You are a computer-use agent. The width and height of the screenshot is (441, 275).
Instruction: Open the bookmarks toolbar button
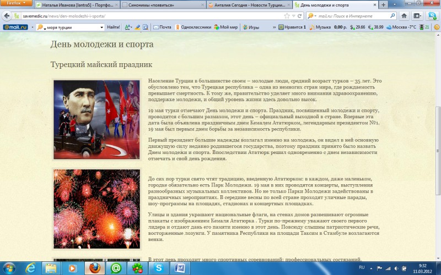(417, 16)
